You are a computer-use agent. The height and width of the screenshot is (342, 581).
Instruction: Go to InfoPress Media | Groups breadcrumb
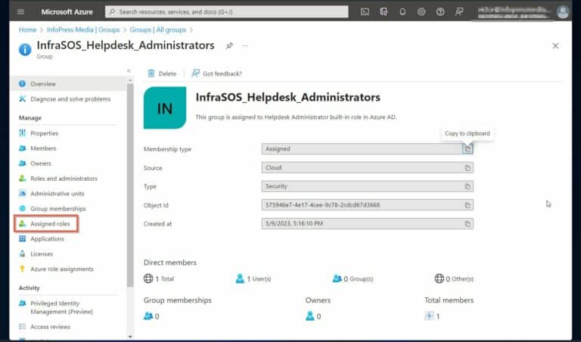click(x=83, y=30)
